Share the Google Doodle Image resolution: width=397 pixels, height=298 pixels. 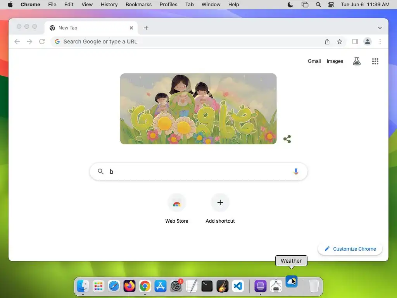tap(287, 139)
